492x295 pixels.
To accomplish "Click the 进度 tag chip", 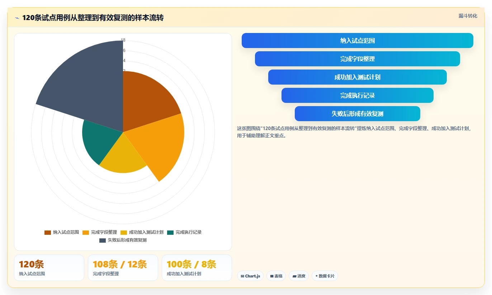I will tap(299, 276).
